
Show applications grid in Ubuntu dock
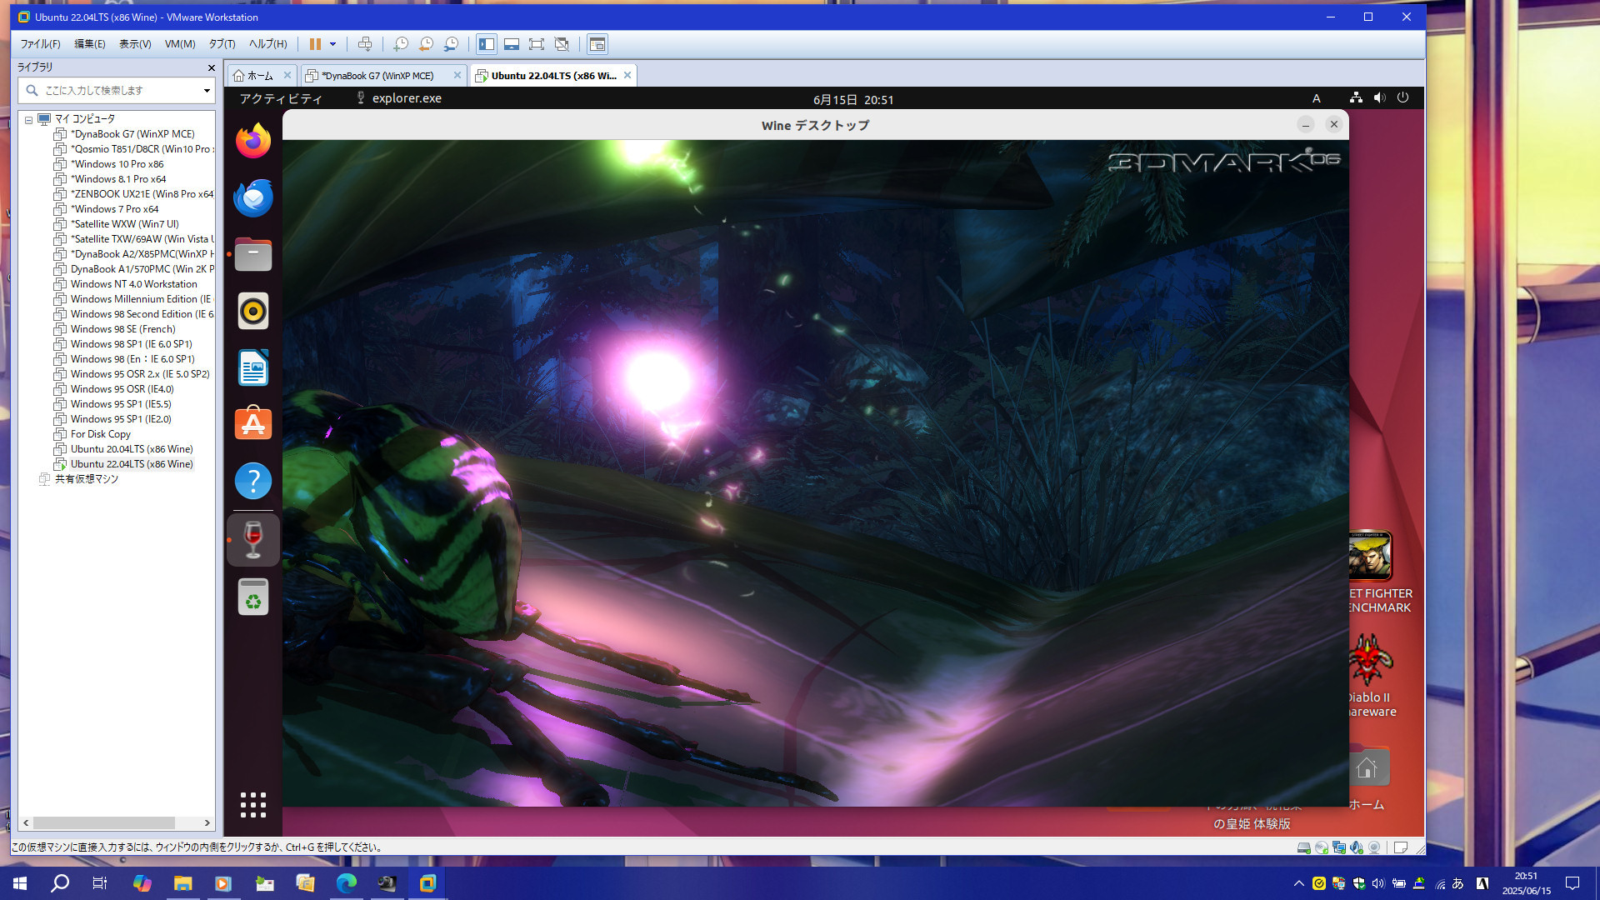coord(253,805)
